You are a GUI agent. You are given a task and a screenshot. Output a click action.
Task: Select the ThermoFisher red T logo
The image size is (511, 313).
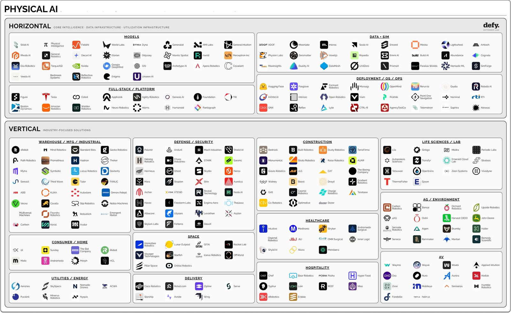(x=387, y=182)
